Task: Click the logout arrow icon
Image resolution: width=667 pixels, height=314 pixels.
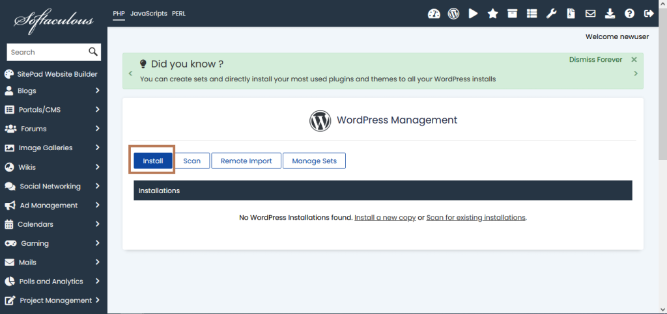Action: 649,14
